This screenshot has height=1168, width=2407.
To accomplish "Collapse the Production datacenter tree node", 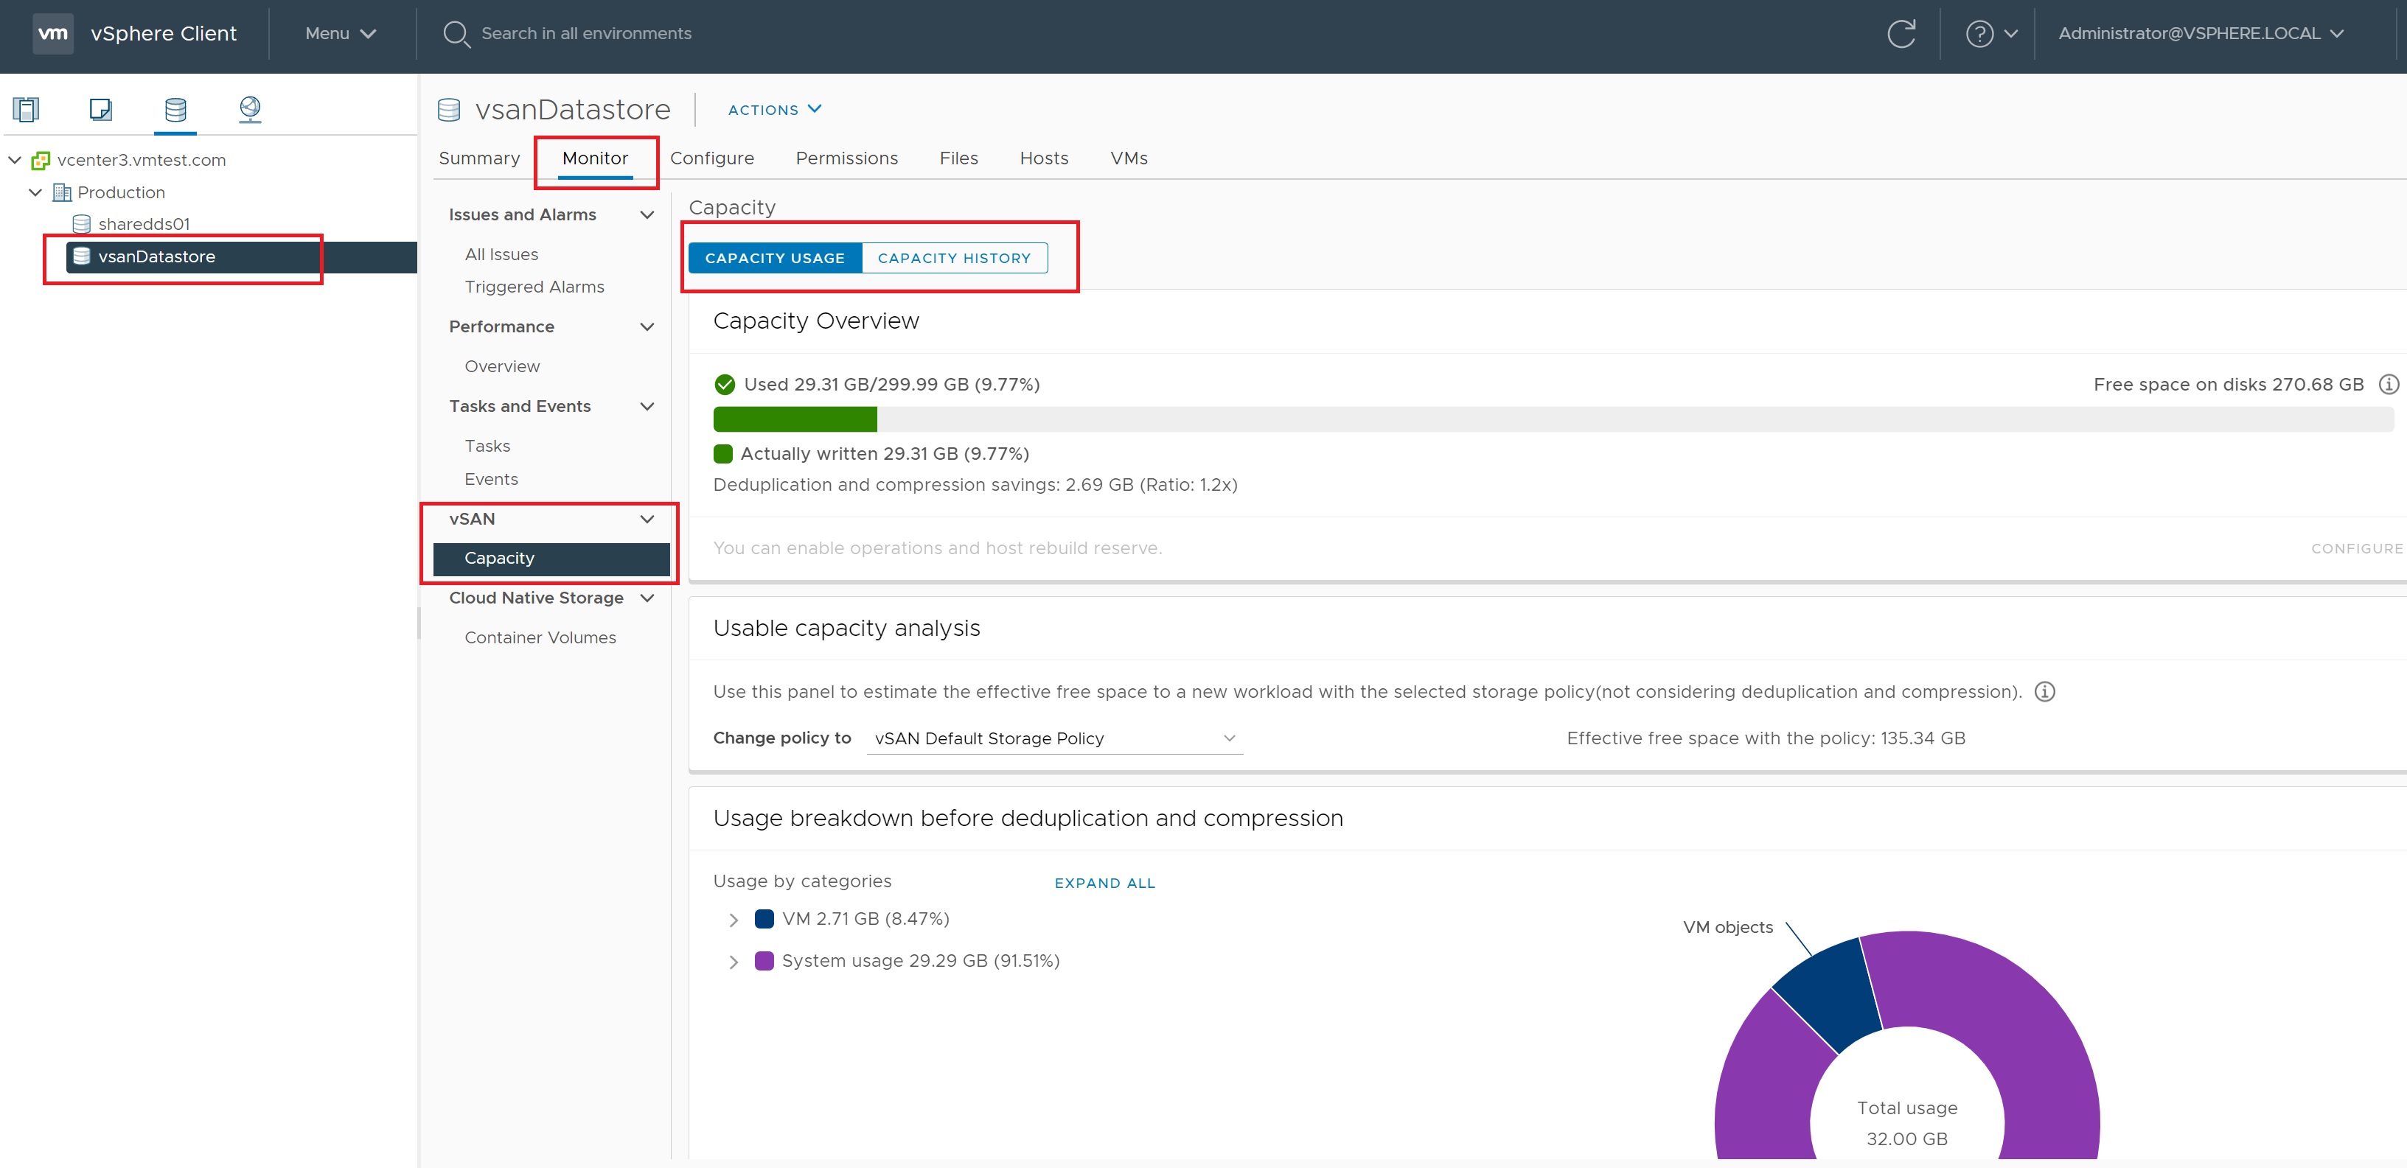I will 35,192.
